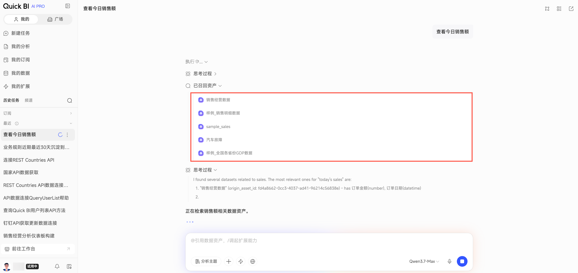Collapse the left sidebar panel icon
578x273 pixels.
[x=67, y=6]
